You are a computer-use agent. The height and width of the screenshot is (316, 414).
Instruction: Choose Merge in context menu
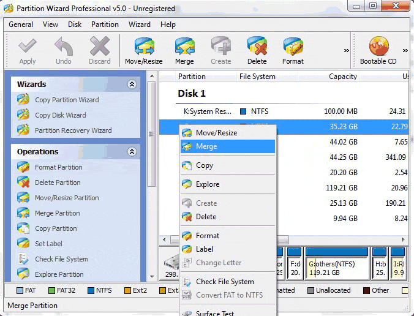[228, 146]
